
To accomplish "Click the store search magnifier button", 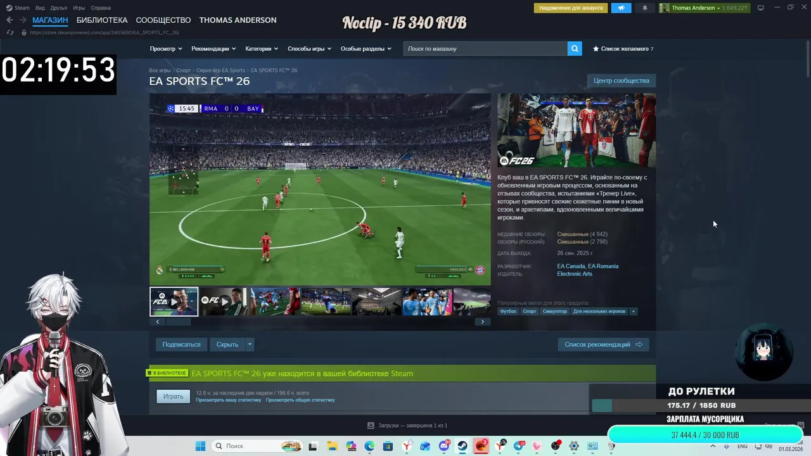I will coord(575,49).
